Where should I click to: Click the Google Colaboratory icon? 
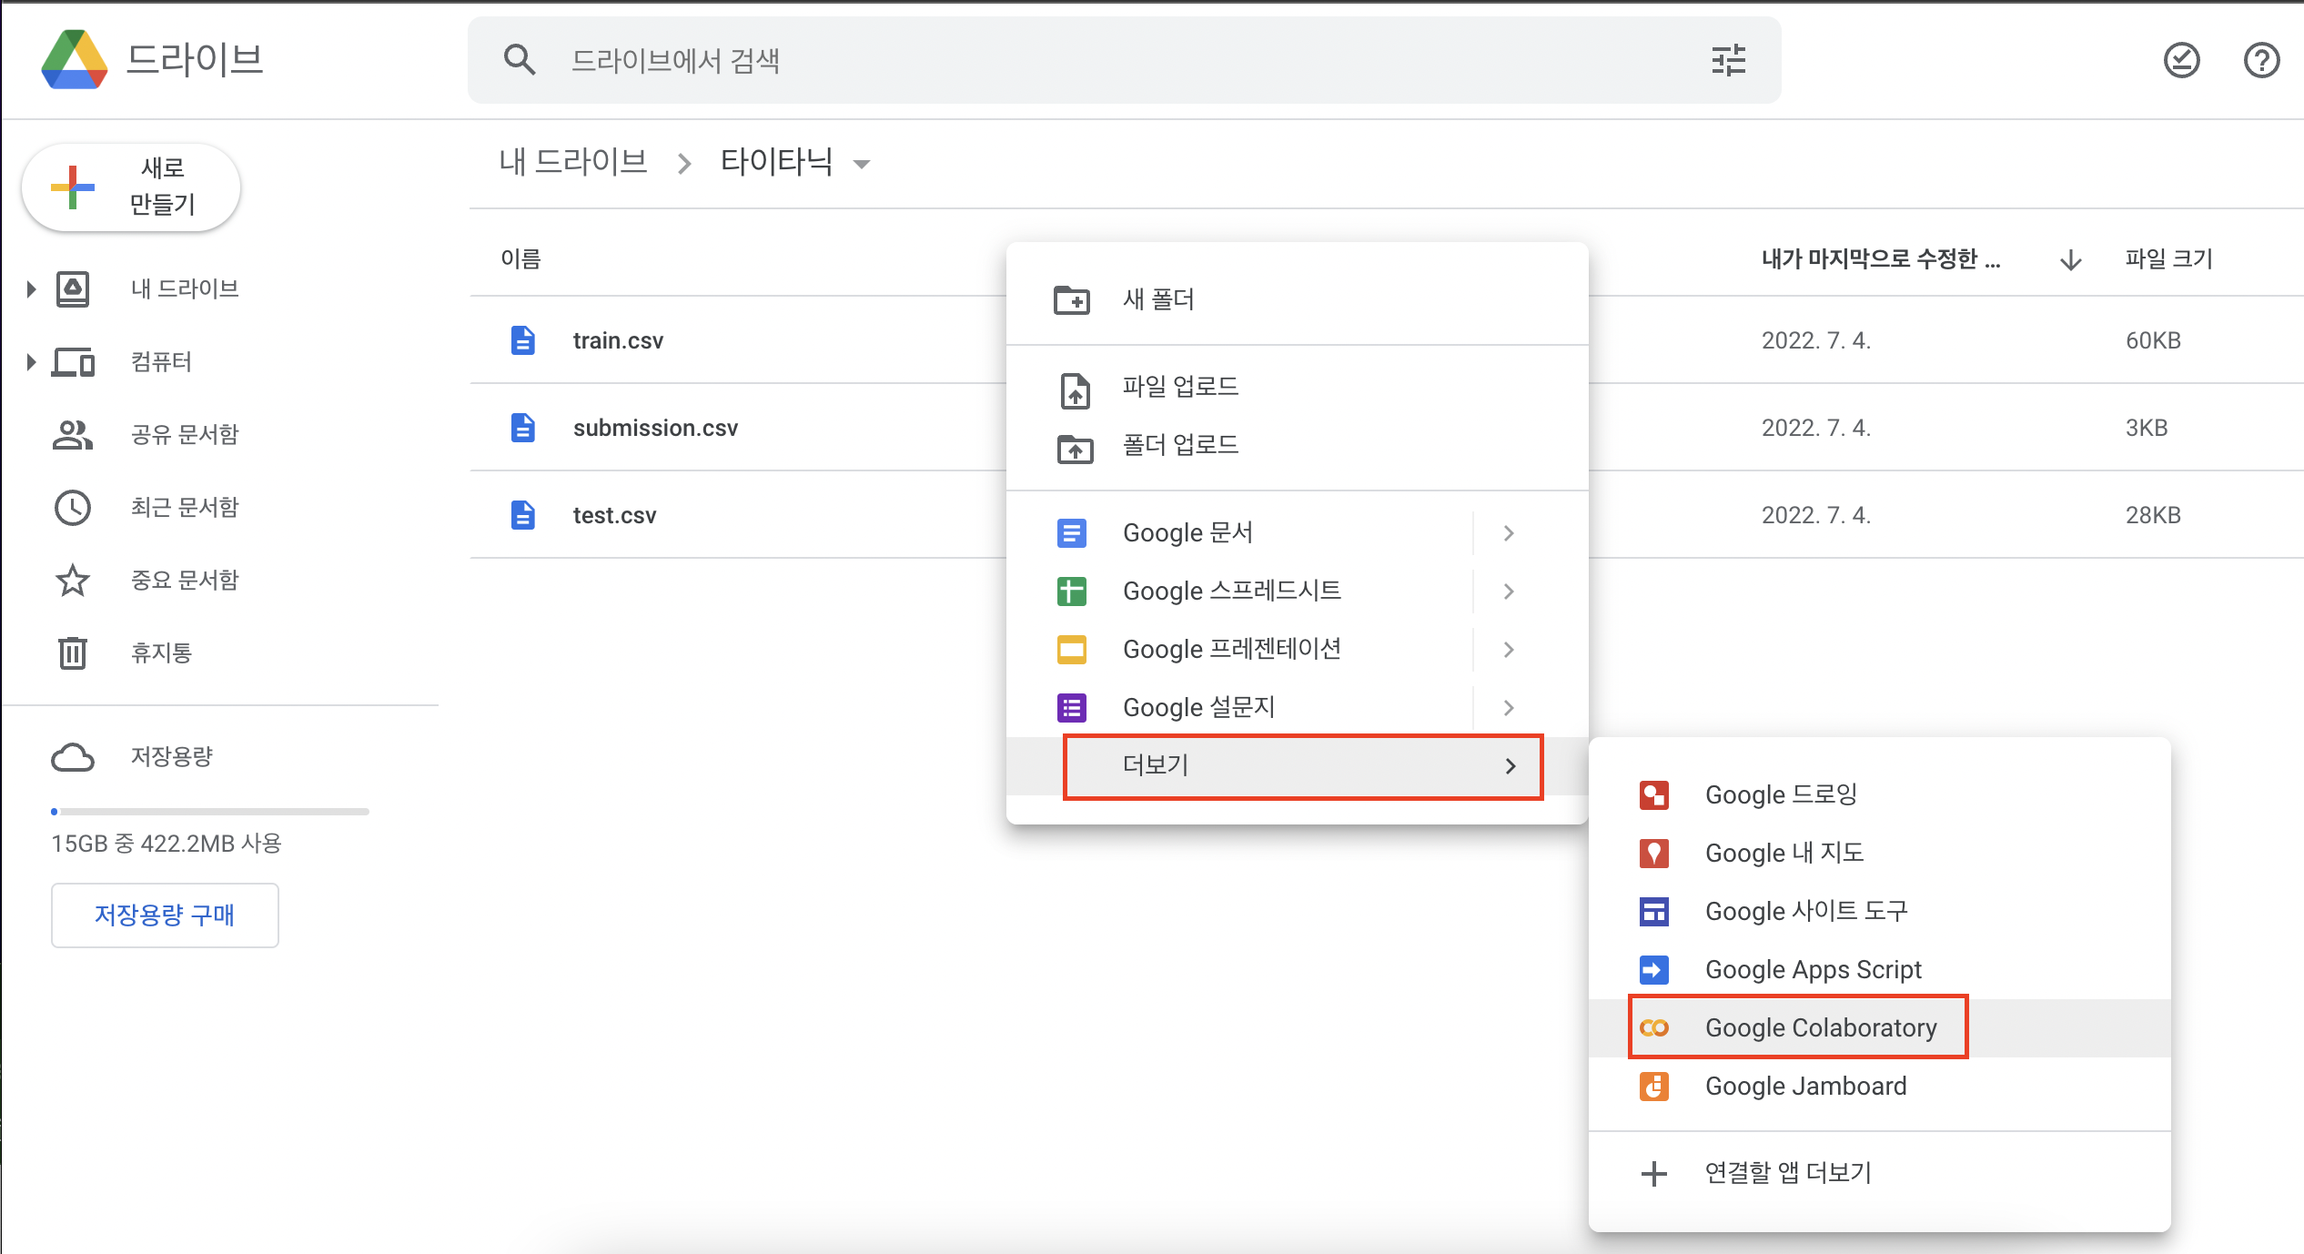1653,1027
